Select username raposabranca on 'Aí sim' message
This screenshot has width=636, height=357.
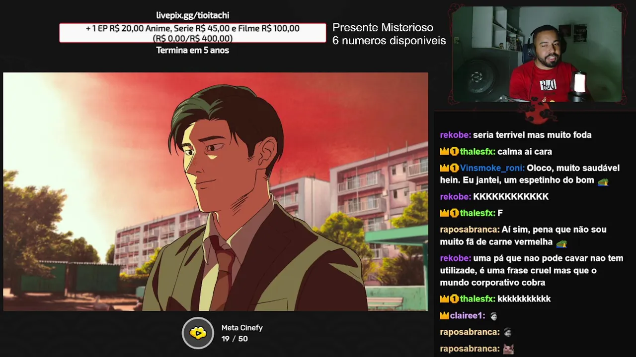[470, 230]
